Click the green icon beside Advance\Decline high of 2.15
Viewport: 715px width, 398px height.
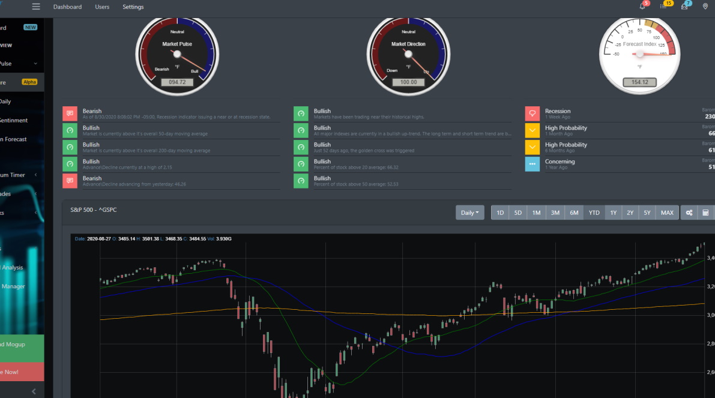click(70, 164)
